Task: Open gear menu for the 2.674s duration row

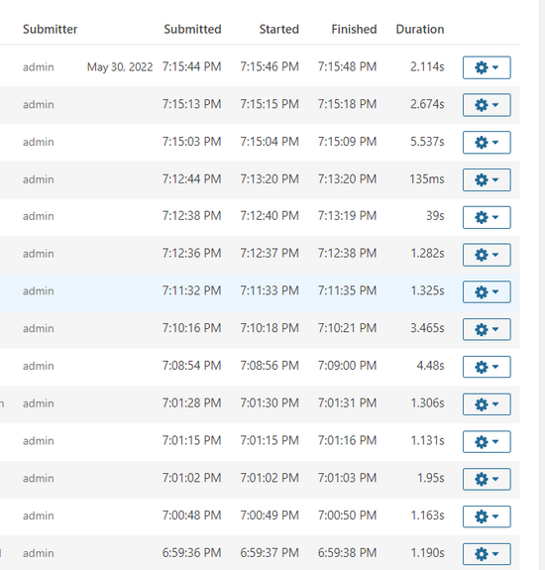Action: point(487,105)
